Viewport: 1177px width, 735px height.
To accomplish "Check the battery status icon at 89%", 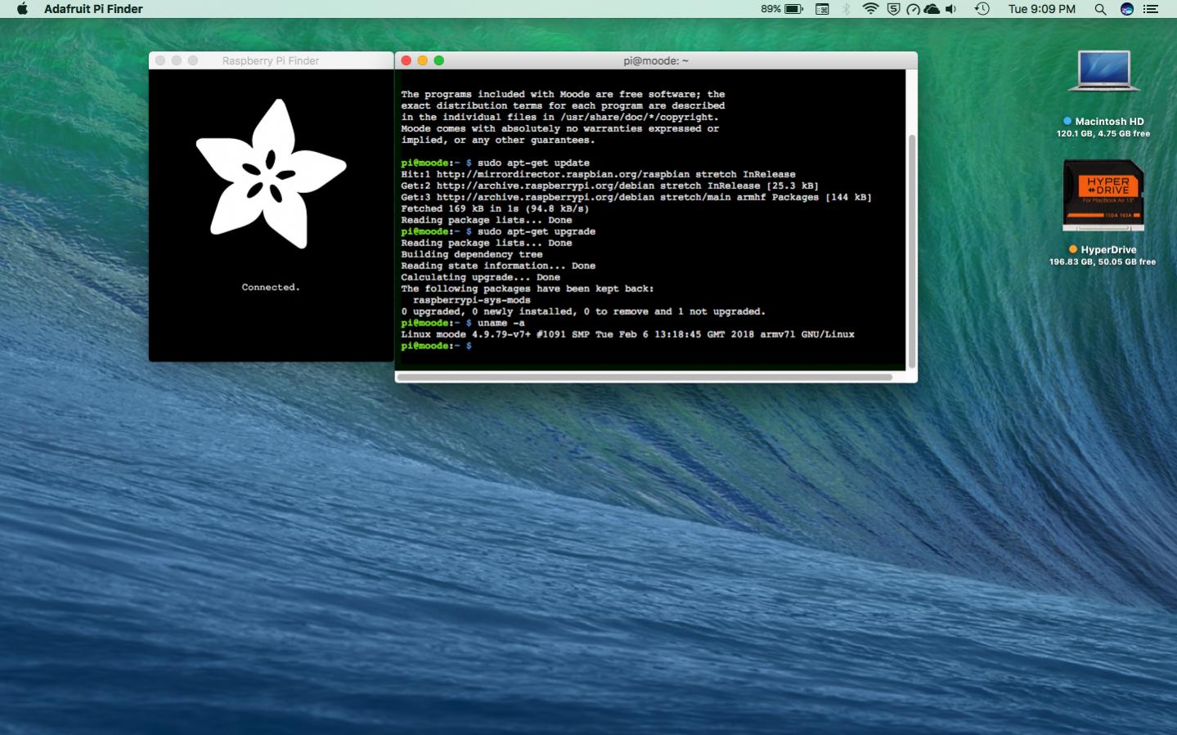I will click(x=782, y=9).
